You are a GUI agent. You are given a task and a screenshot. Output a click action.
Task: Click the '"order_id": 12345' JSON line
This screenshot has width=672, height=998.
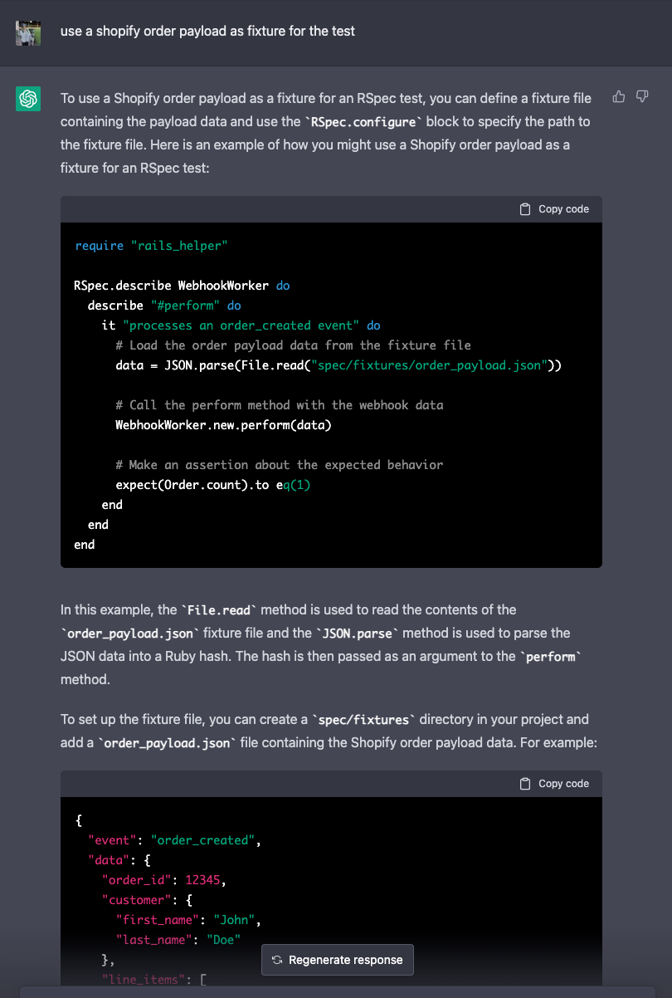[164, 880]
